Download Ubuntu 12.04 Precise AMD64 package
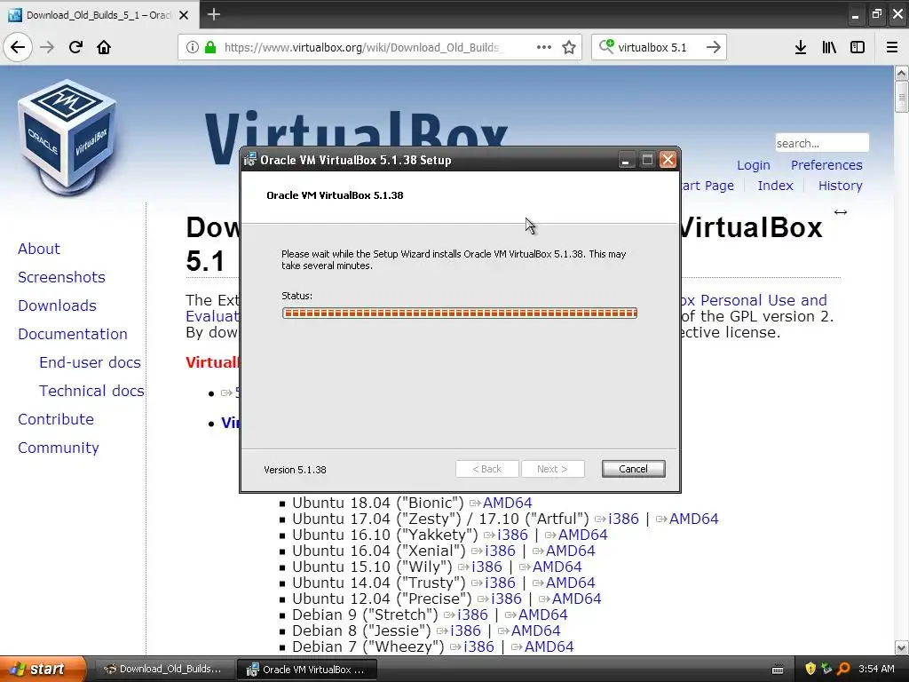The width and height of the screenshot is (909, 682). [576, 599]
